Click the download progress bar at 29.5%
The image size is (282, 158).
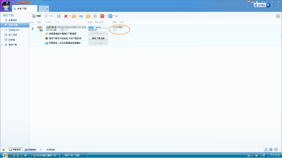pyautogui.click(x=98, y=27)
